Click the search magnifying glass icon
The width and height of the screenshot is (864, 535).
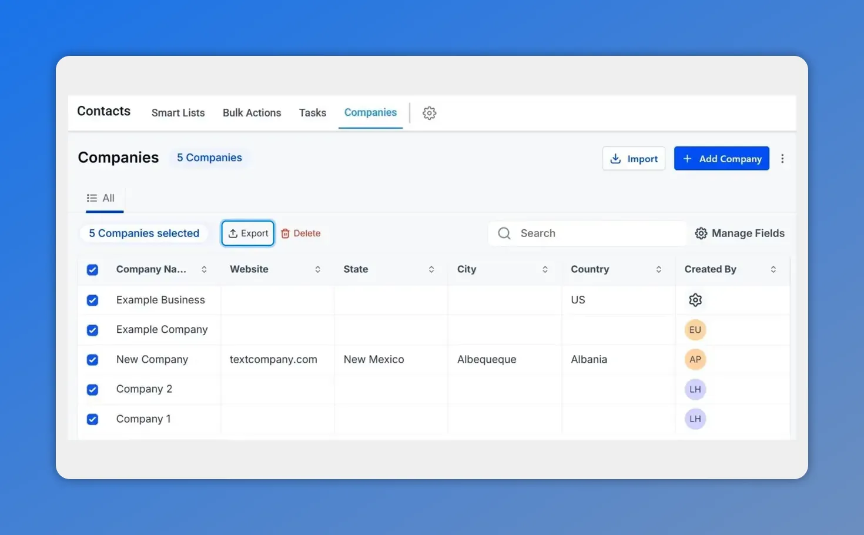click(504, 233)
